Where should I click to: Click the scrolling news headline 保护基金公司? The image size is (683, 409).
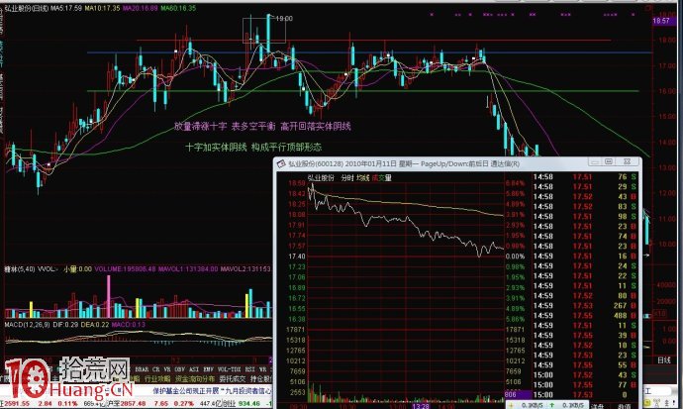(x=212, y=391)
